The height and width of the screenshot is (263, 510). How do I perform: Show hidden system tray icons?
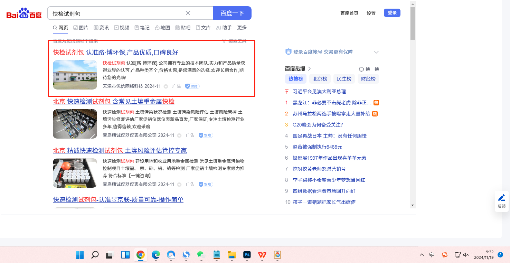(422, 255)
